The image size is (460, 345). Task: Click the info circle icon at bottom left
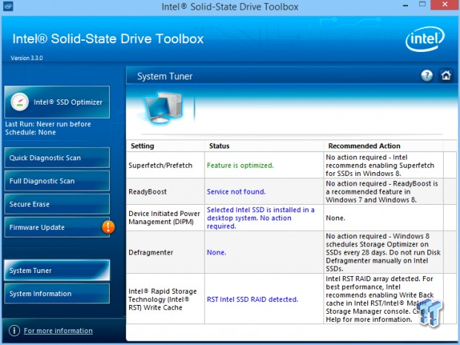[x=13, y=331]
